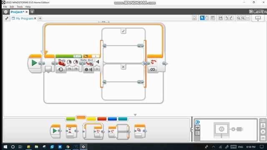The image size is (267, 150).
Task: Open Chrome from the taskbar
Action: [68, 147]
